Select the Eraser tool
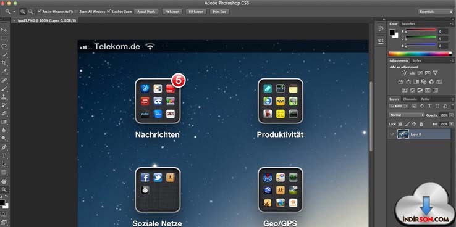Viewport: 456px width, 227px height. (4, 113)
